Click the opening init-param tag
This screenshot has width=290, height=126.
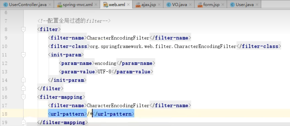[x=66, y=55]
